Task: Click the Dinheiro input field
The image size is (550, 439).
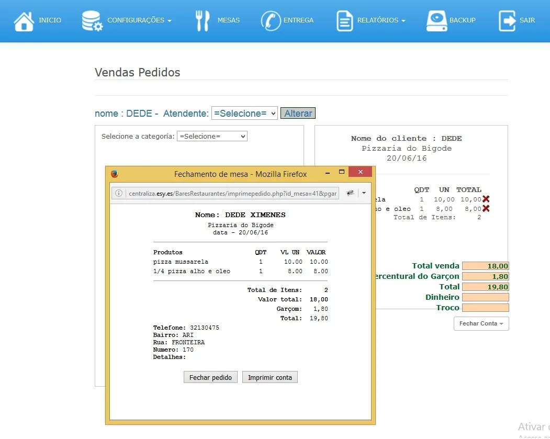Action: click(486, 297)
